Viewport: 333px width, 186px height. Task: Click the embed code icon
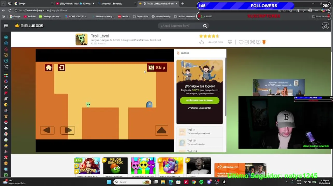click(x=247, y=42)
